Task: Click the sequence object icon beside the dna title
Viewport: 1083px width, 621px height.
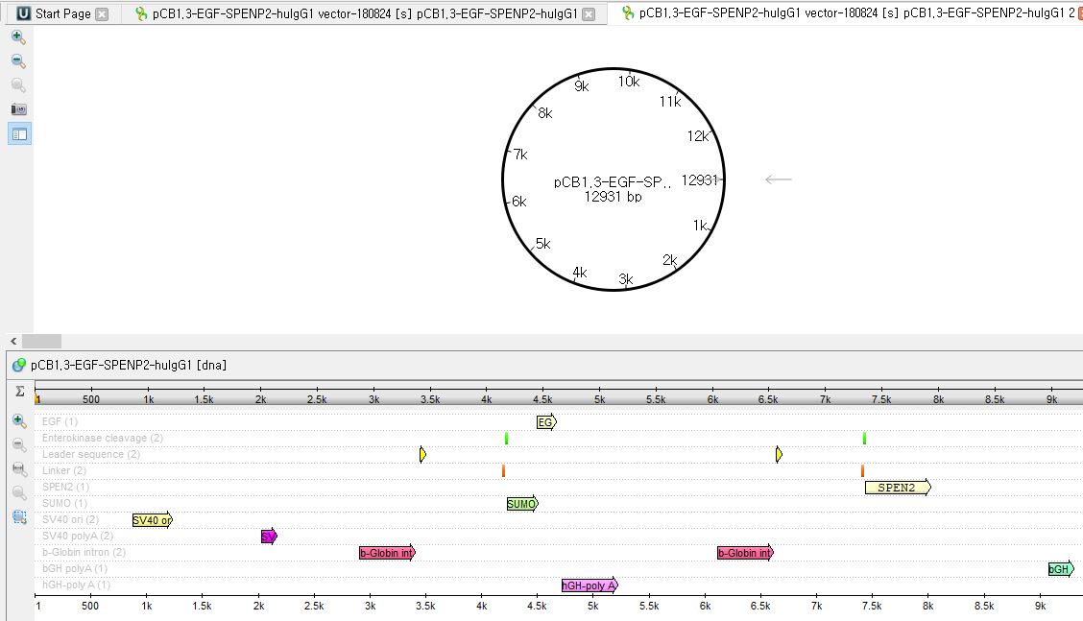Action: point(19,365)
